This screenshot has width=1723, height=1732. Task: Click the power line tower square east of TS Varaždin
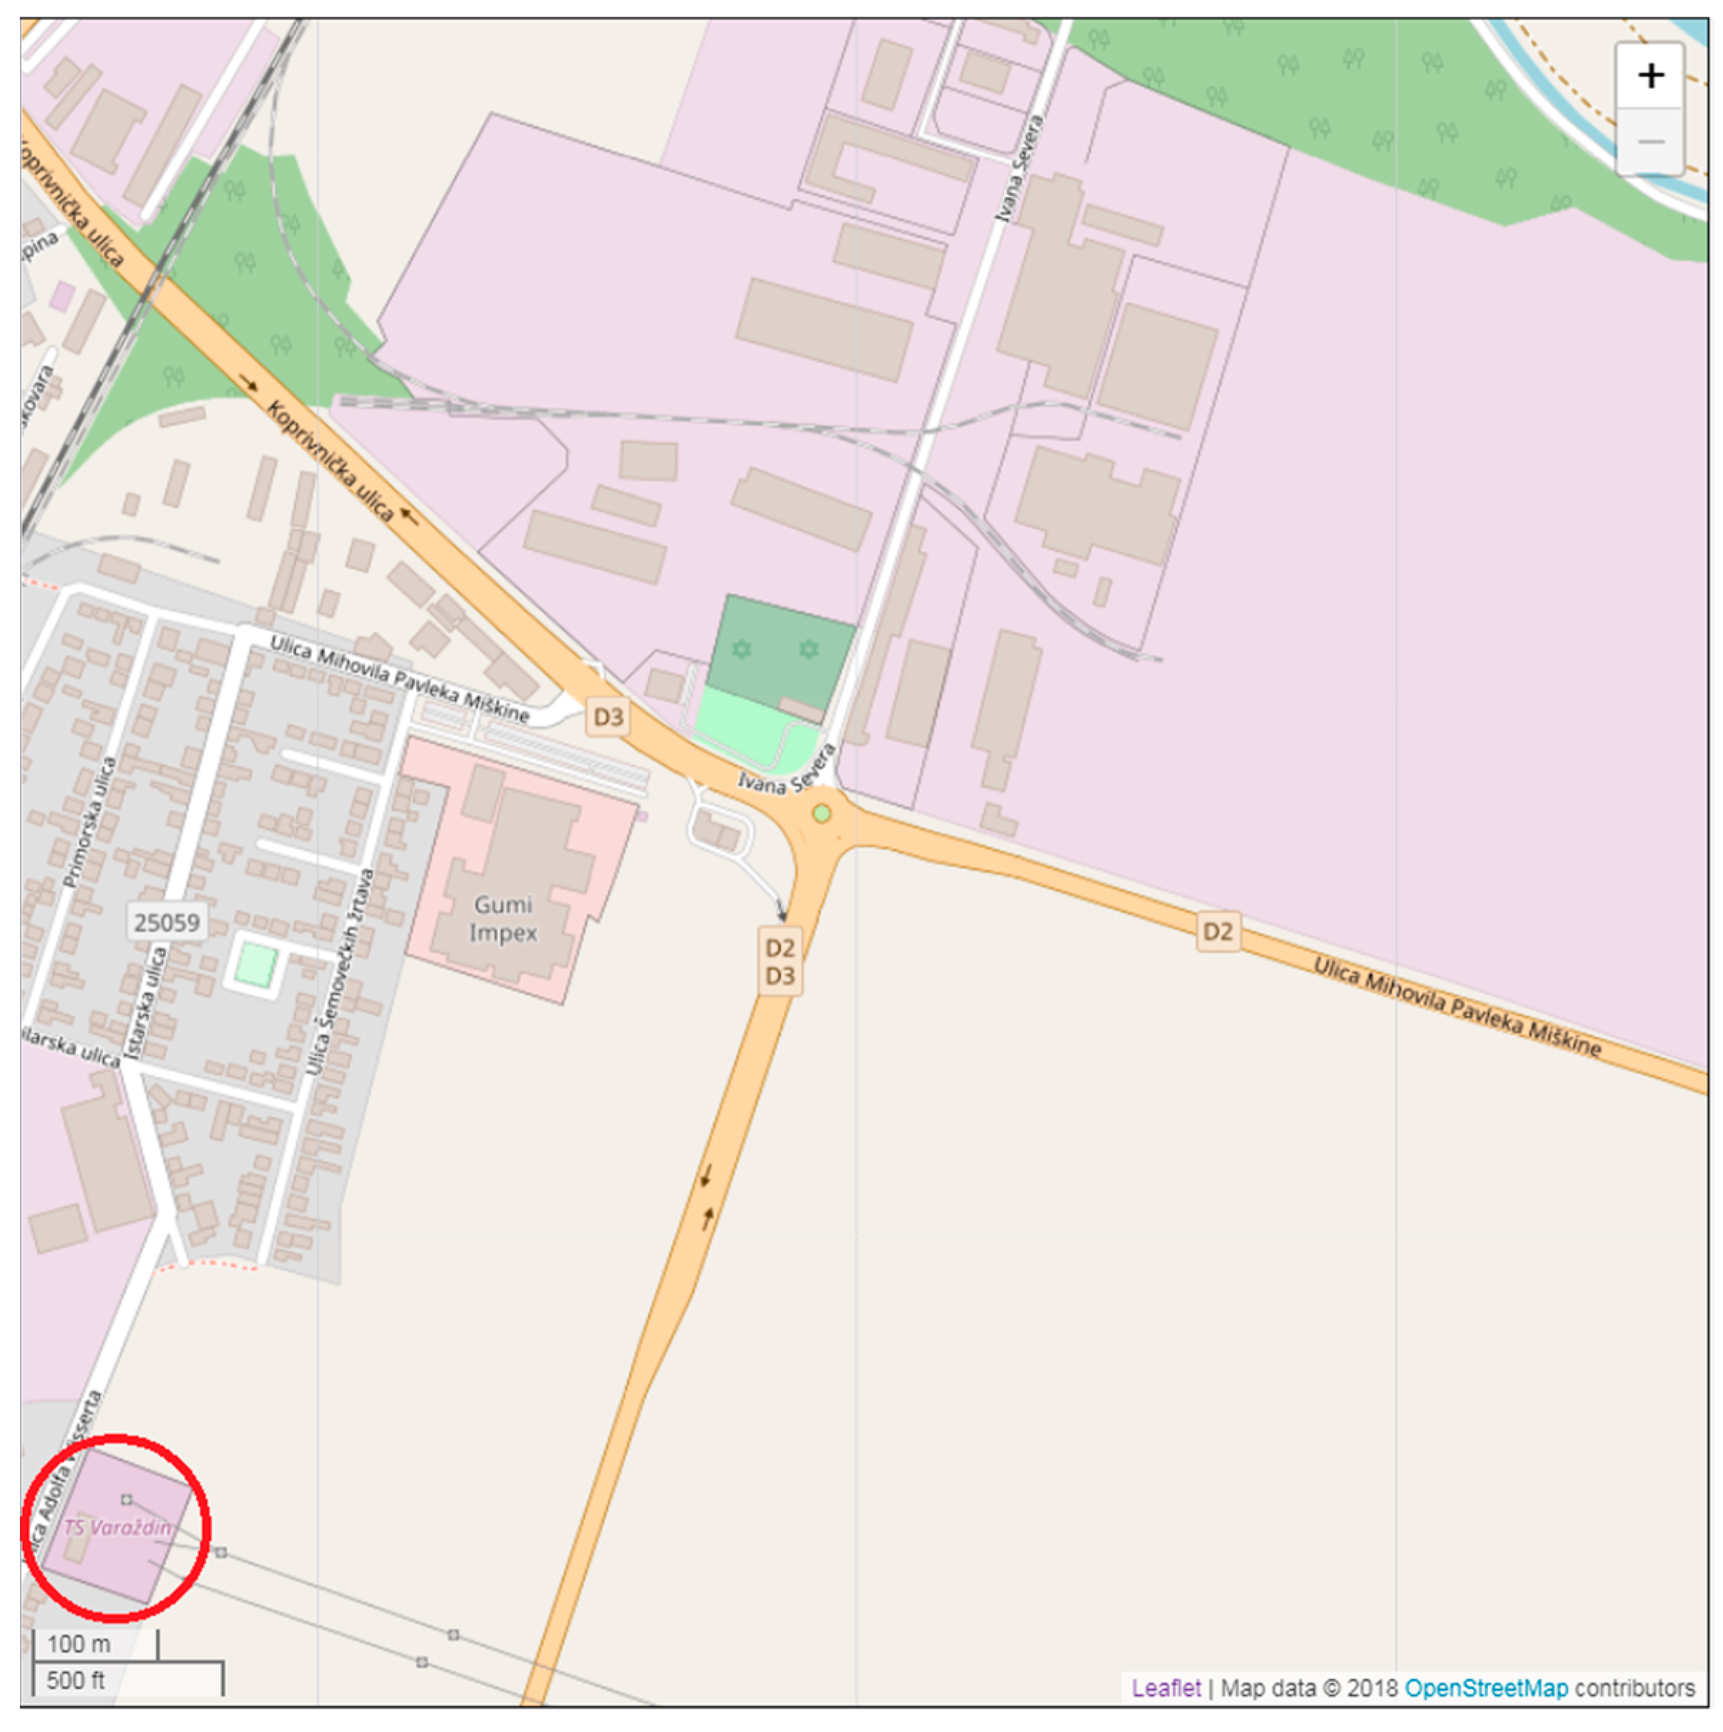pyautogui.click(x=220, y=1553)
